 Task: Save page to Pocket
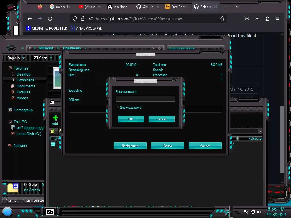point(247,18)
